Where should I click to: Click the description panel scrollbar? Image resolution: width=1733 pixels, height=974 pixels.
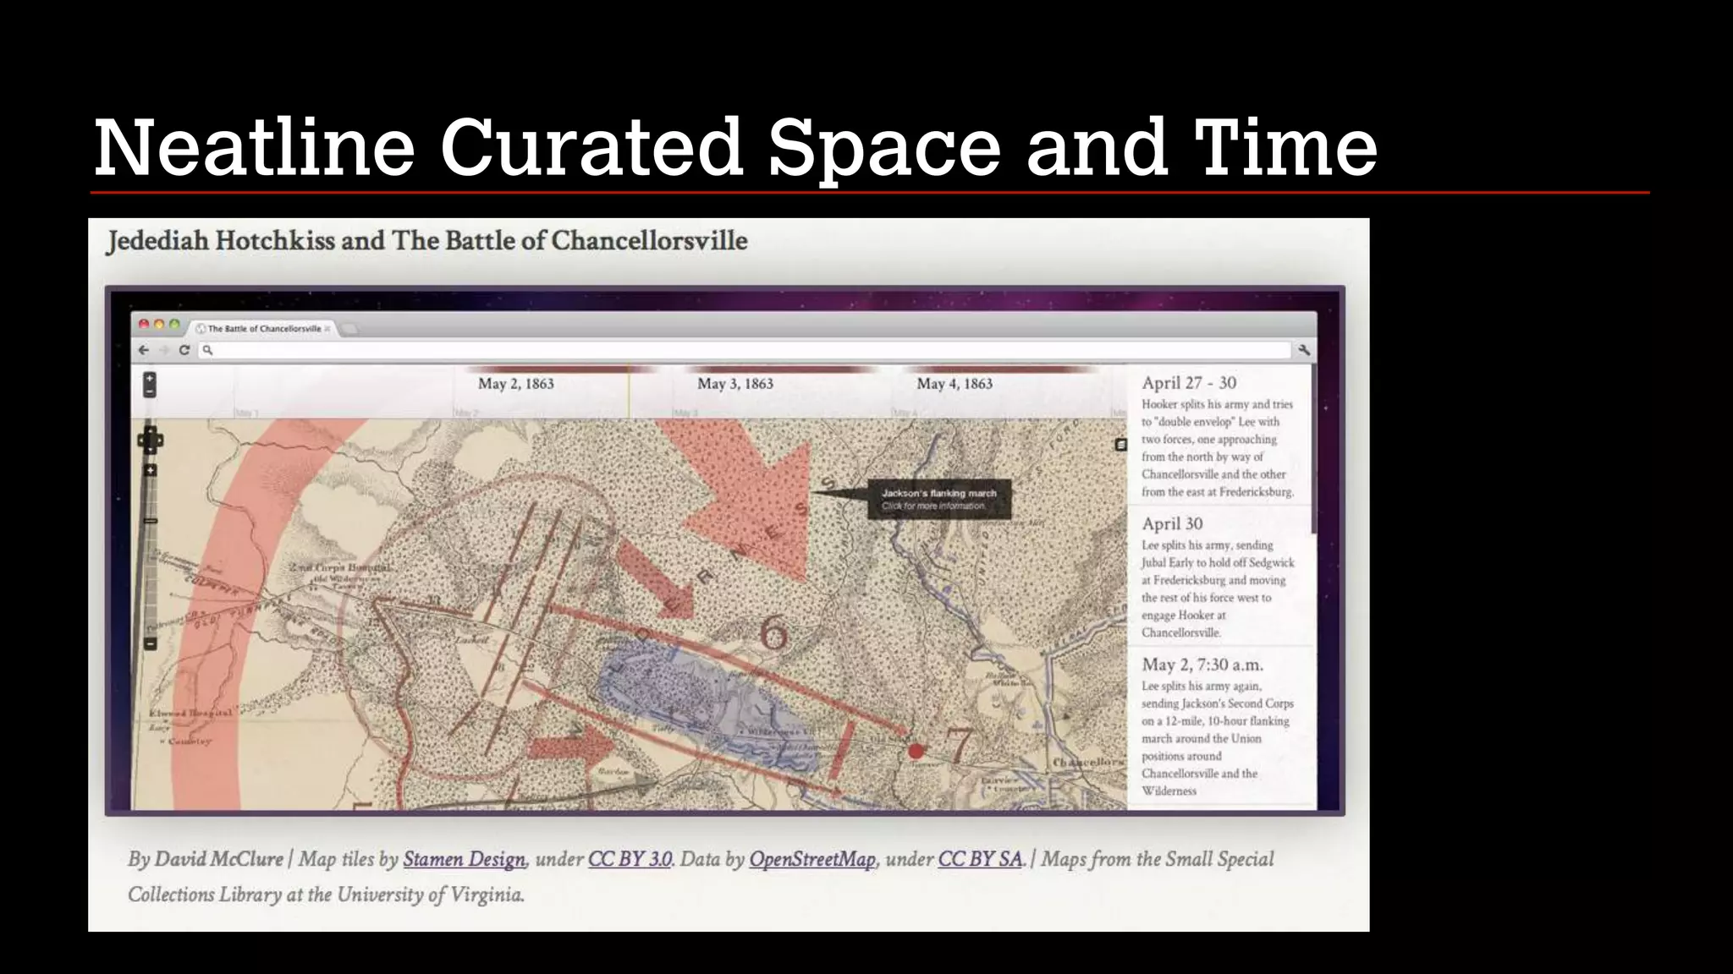tap(1313, 450)
